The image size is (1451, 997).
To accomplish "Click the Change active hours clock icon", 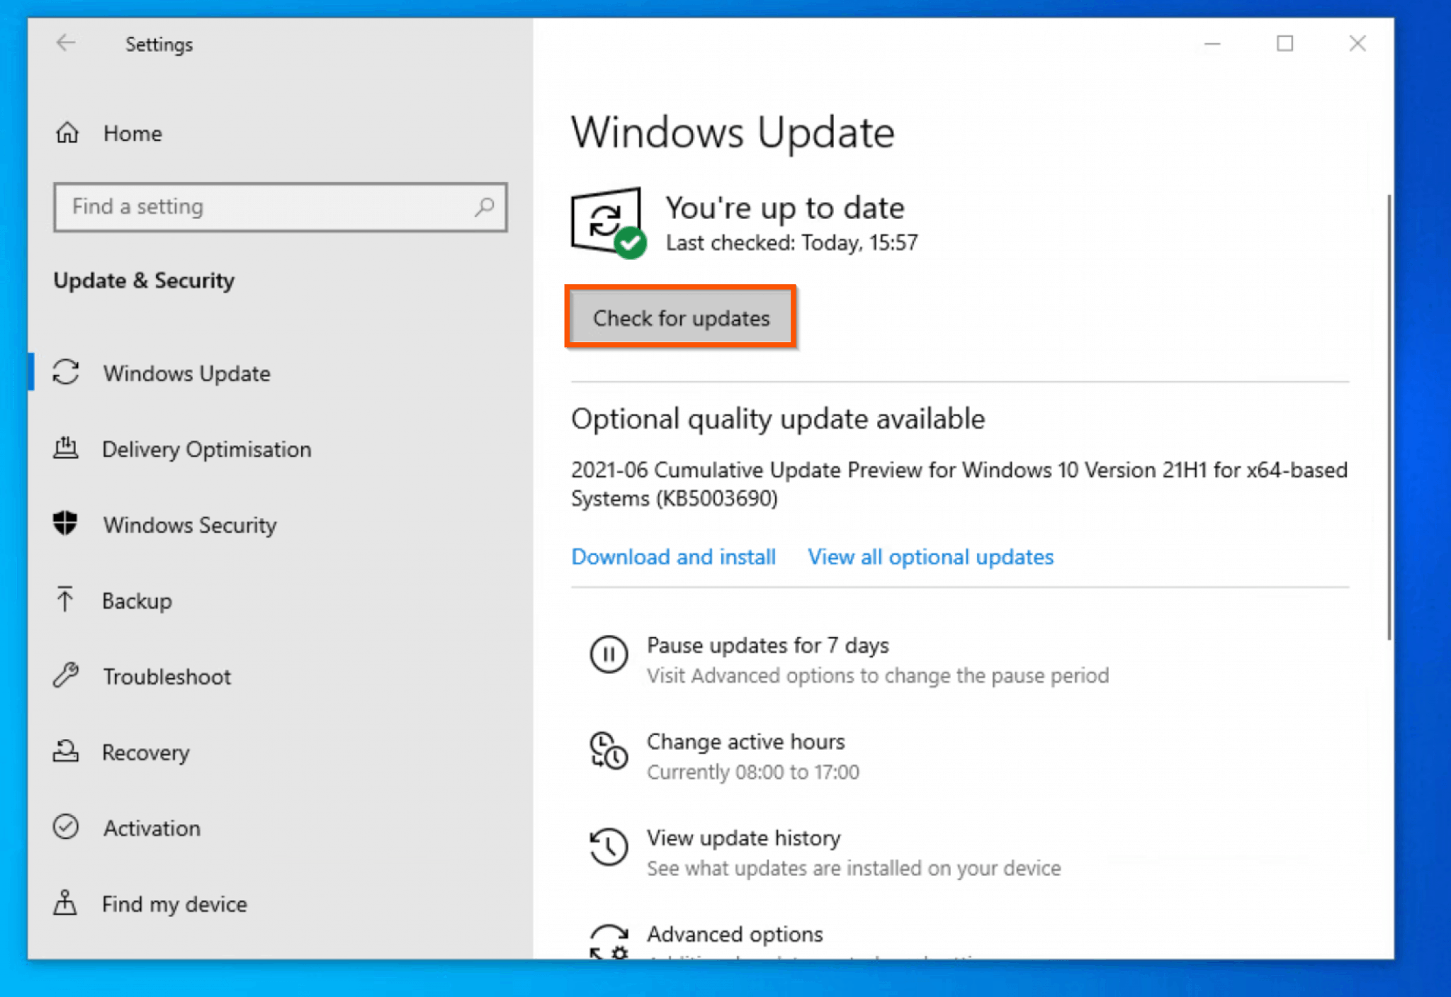I will [608, 750].
